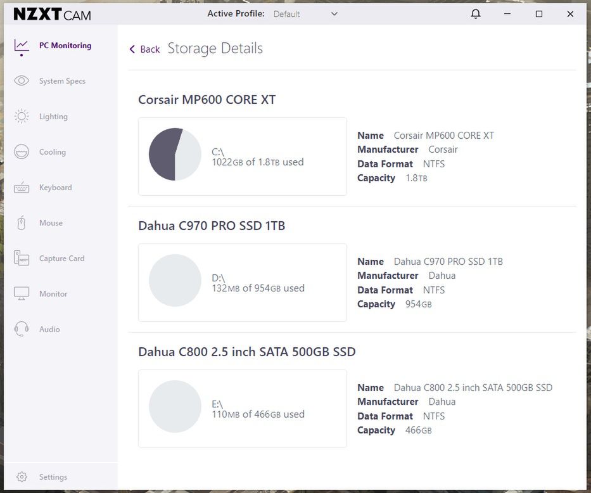Click the NZXT CAM logo
This screenshot has width=591, height=493.
[52, 15]
